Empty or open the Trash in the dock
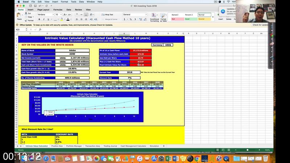This screenshot has width=290, height=163. (x=265, y=158)
